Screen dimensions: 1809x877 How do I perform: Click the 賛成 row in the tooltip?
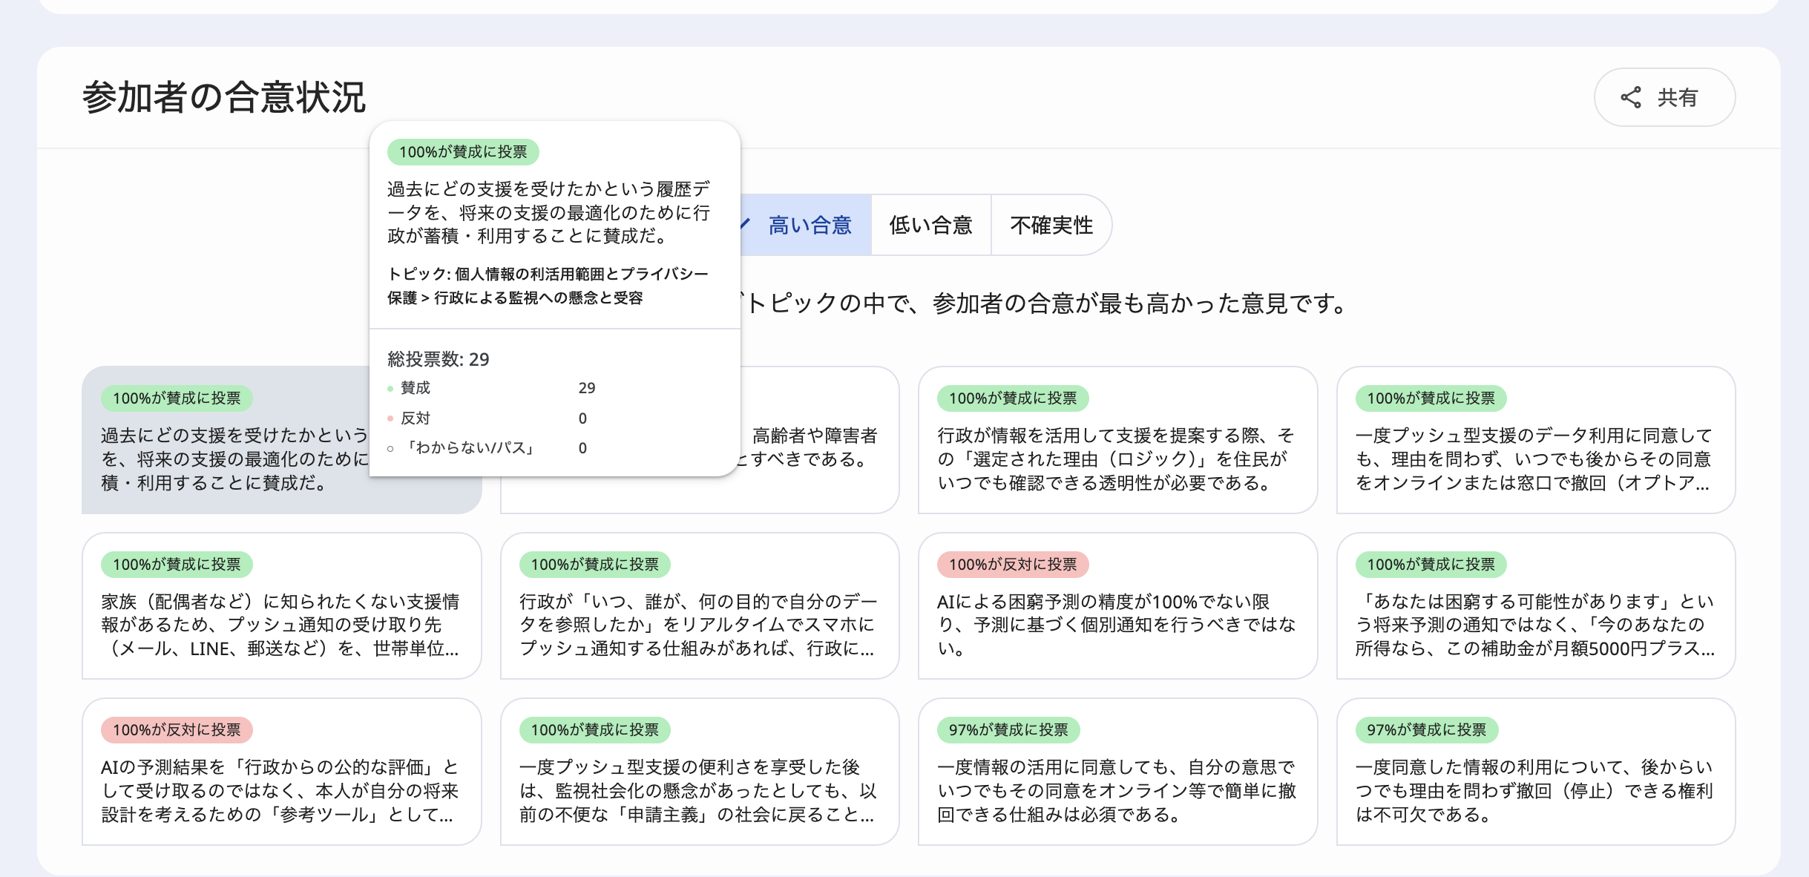491,388
